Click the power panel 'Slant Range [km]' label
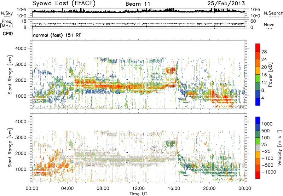This screenshot has width=283, height=196. pos(10,75)
